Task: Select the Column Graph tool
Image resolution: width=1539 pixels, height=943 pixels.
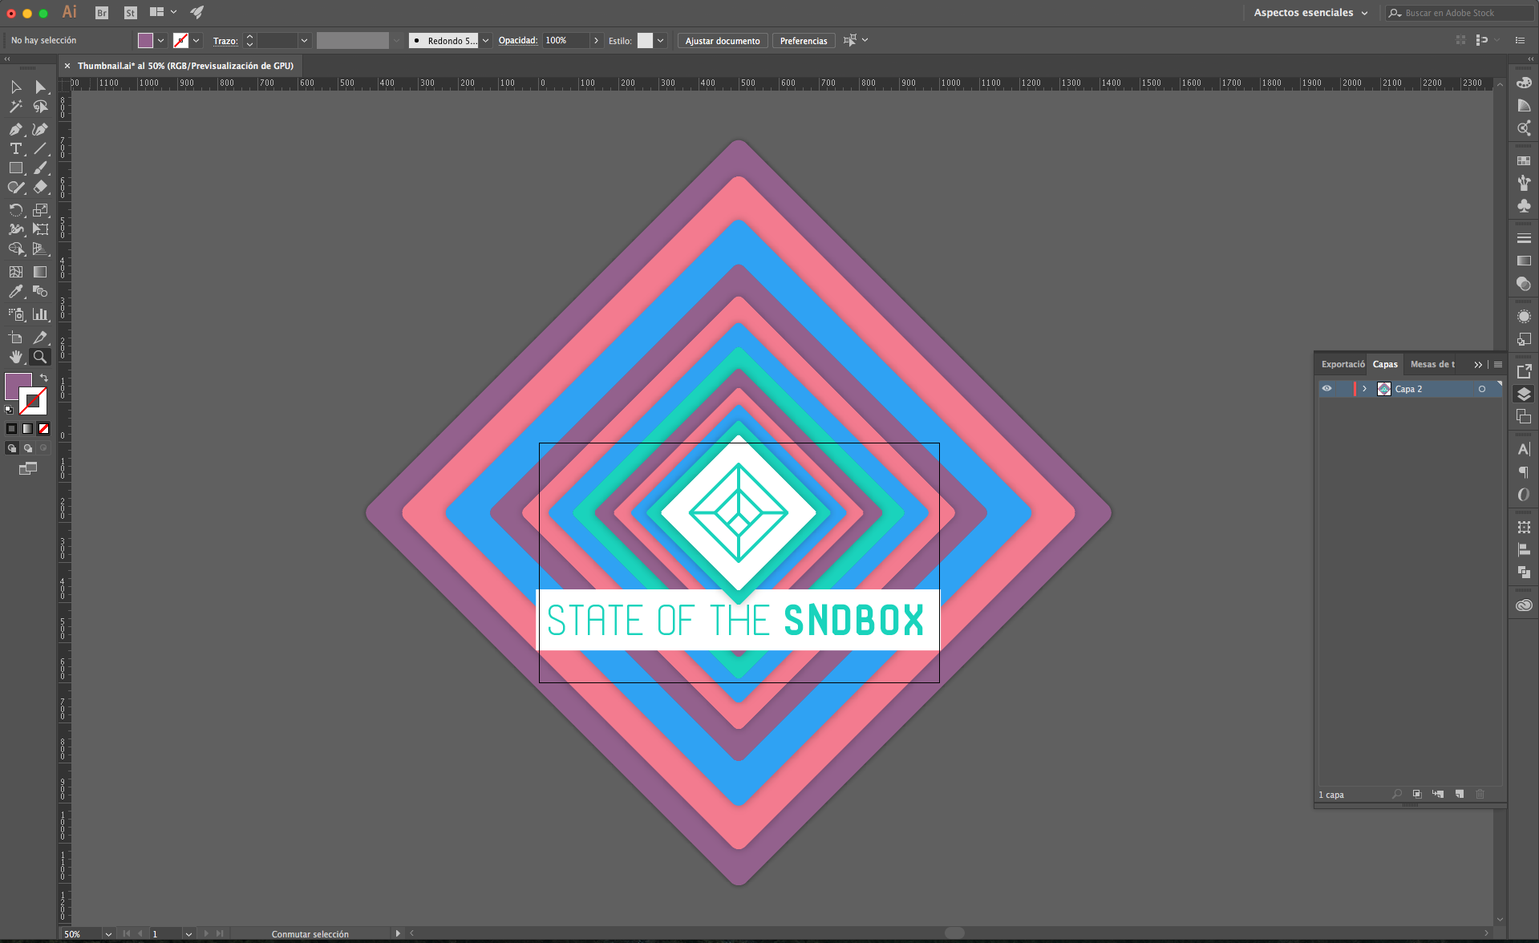Action: coord(40,314)
